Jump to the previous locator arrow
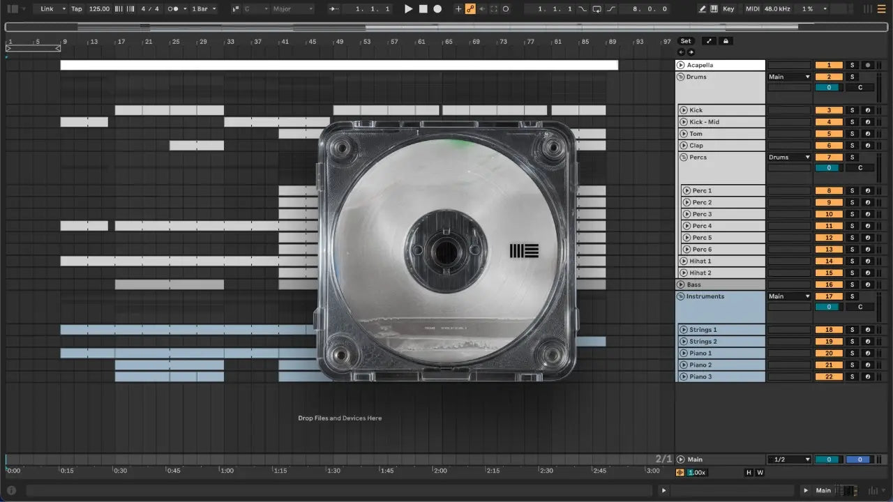 682,52
